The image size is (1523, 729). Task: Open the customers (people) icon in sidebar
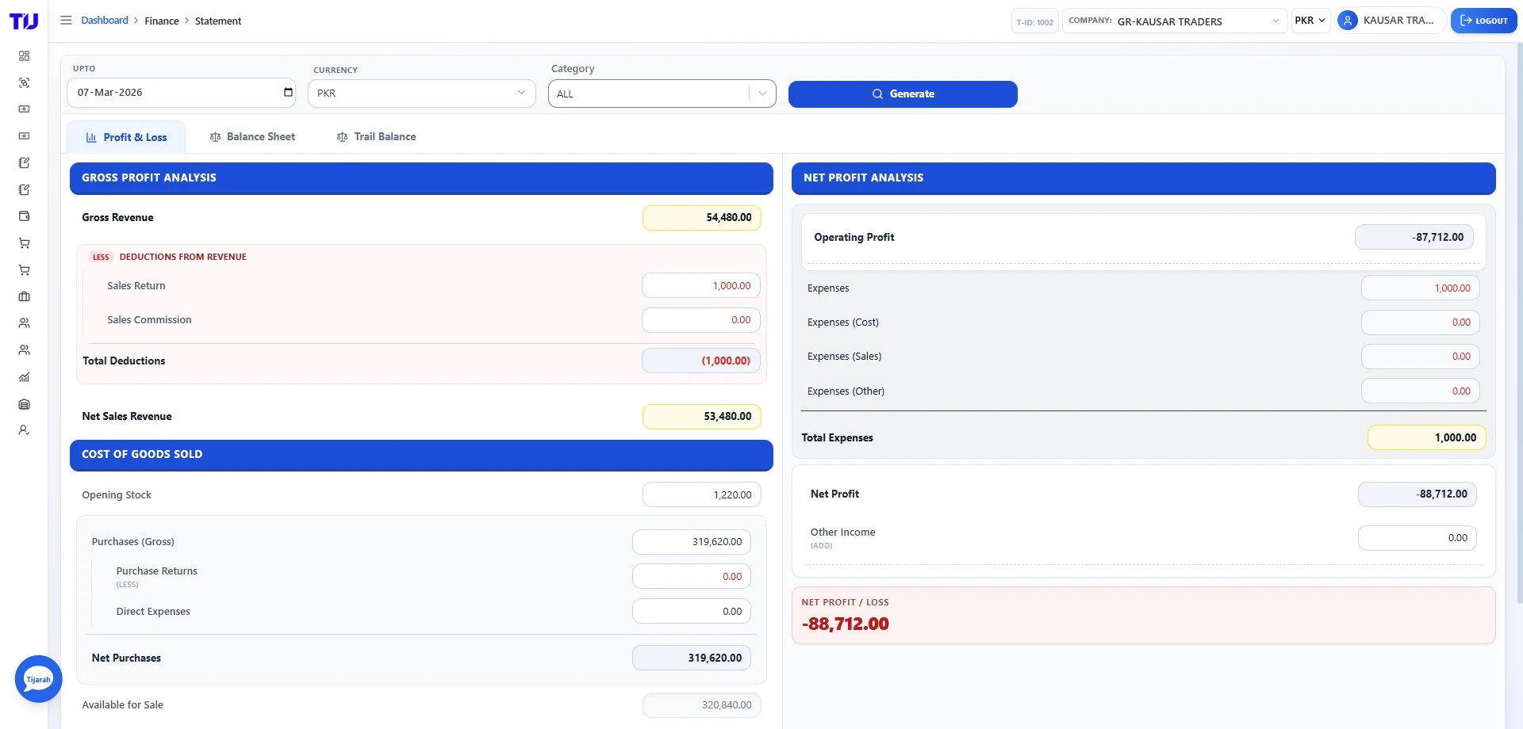click(x=24, y=323)
